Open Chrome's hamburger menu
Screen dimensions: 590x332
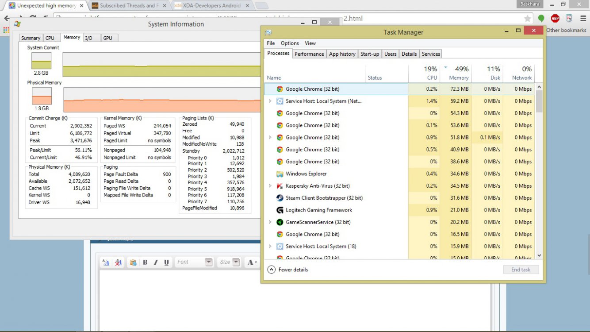(x=583, y=18)
